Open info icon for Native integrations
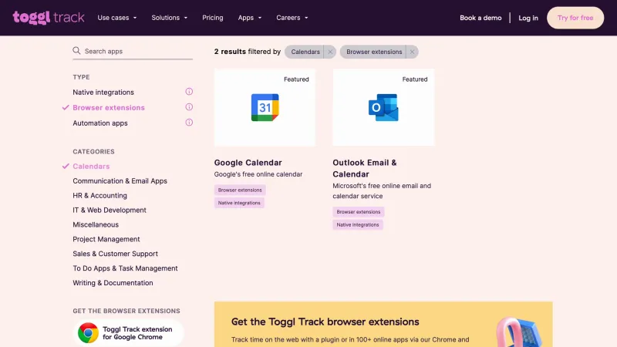 (x=189, y=92)
